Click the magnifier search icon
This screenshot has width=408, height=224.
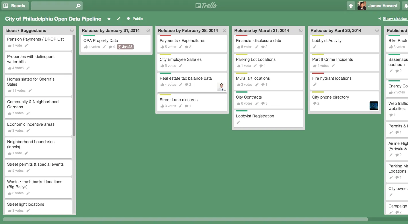[x=78, y=6]
